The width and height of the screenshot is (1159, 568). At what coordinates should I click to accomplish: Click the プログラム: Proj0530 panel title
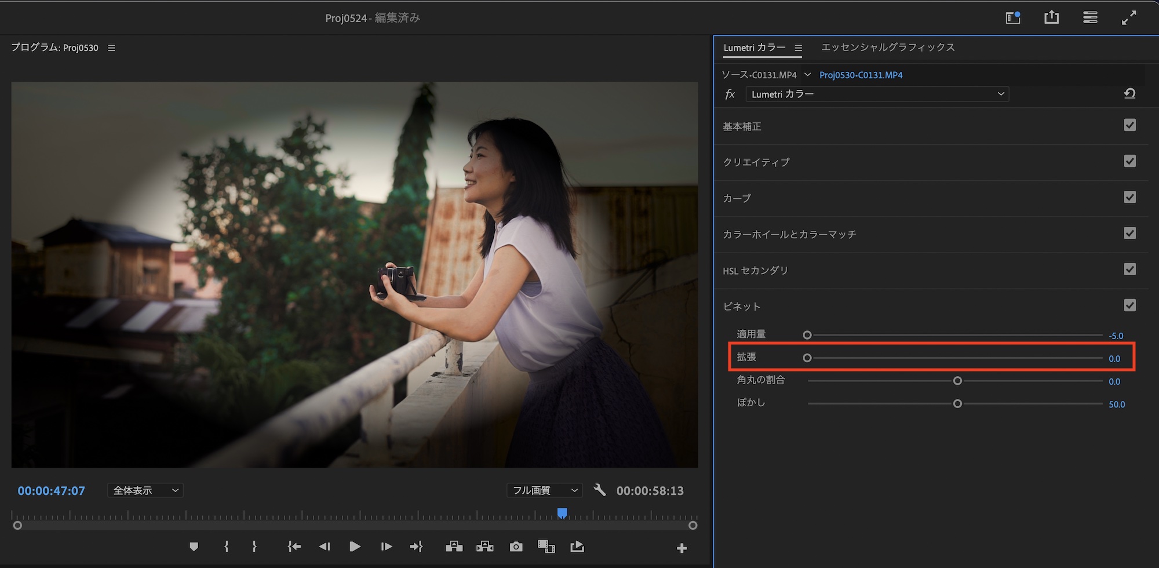point(54,48)
